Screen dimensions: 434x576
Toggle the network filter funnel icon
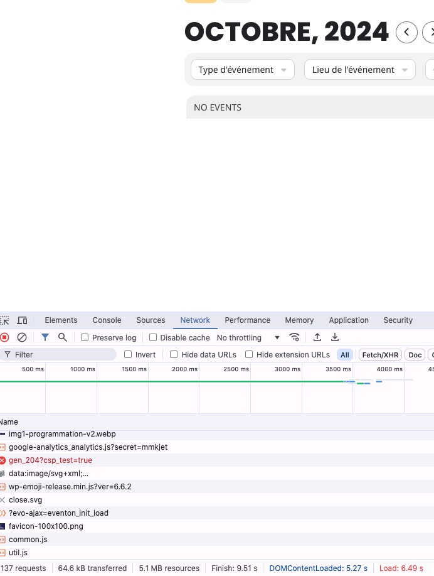45,337
